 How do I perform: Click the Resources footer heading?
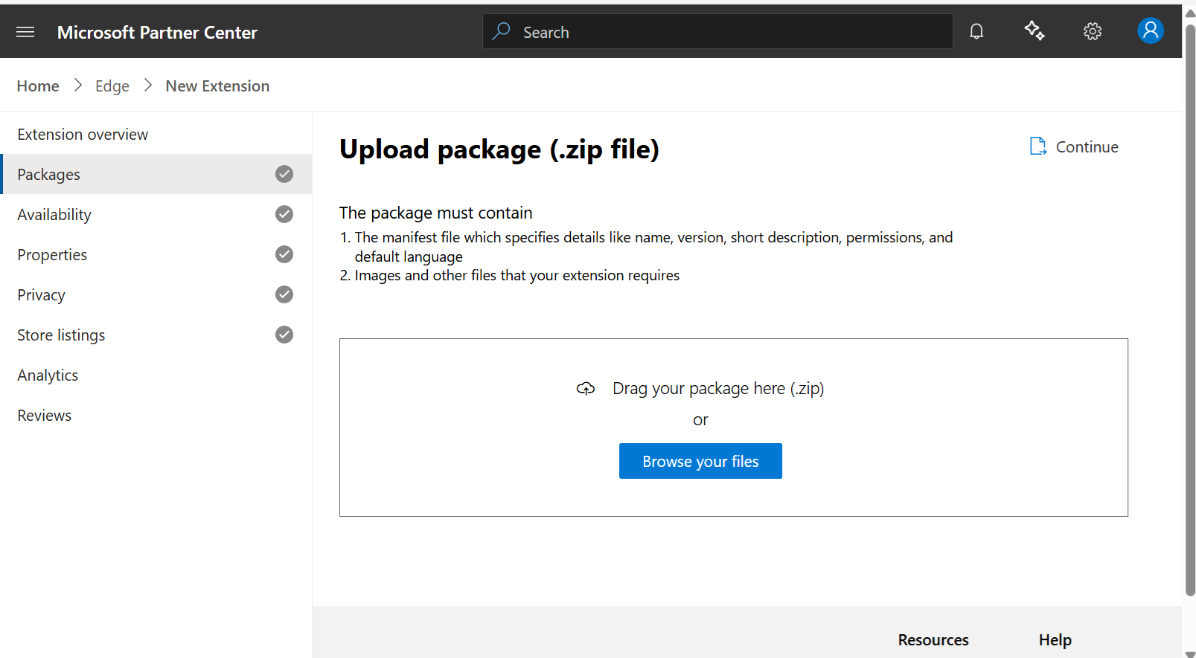pos(933,640)
